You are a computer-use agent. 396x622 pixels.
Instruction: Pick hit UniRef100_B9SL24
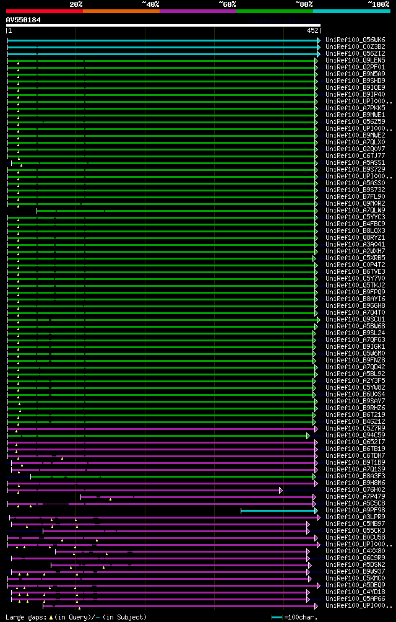[355, 333]
